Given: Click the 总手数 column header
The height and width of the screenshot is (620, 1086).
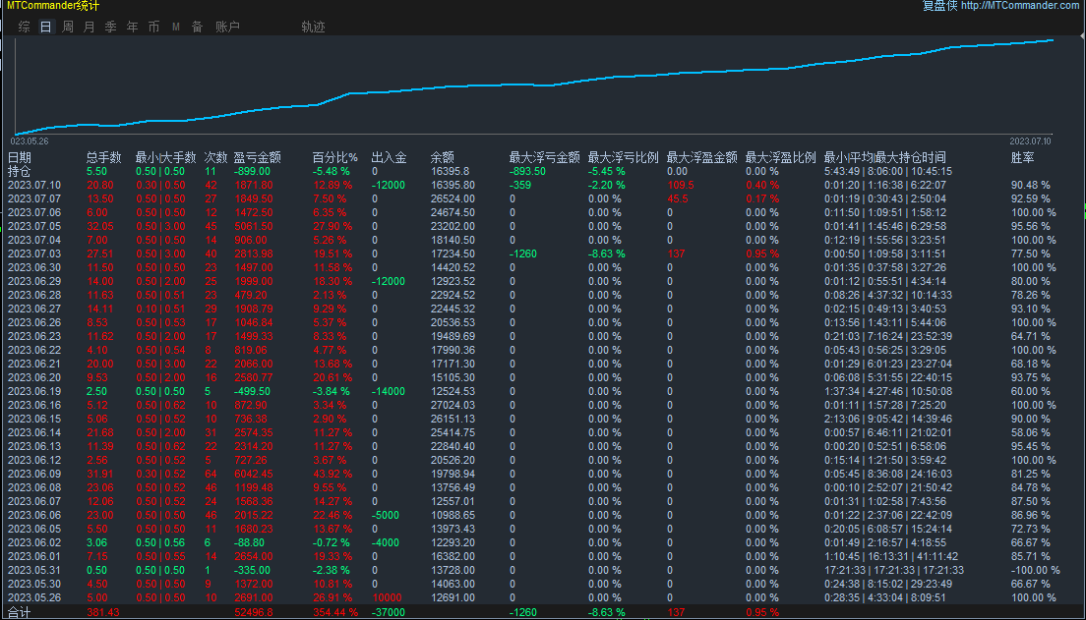Looking at the screenshot, I should pyautogui.click(x=104, y=158).
